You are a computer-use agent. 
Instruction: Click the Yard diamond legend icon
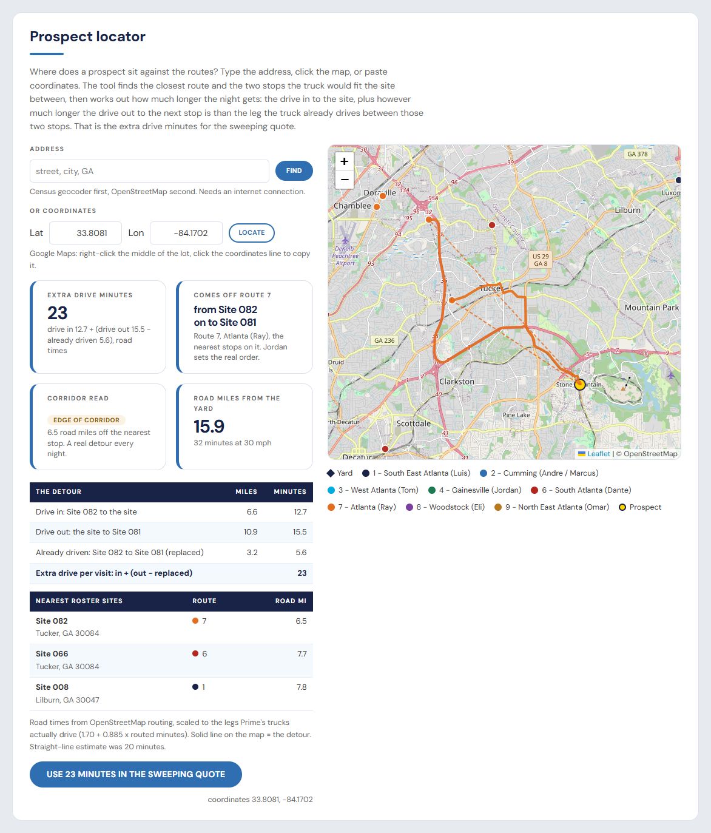(x=331, y=473)
